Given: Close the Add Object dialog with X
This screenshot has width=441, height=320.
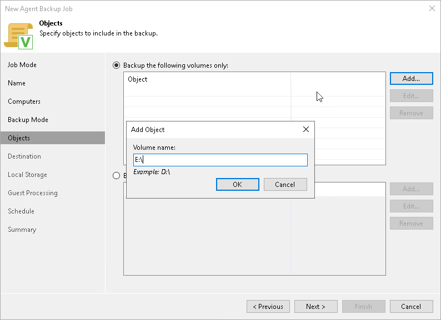Looking at the screenshot, I should click(x=305, y=129).
